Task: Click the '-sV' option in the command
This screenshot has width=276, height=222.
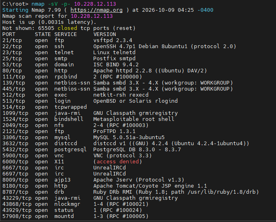Action: (x=53, y=4)
